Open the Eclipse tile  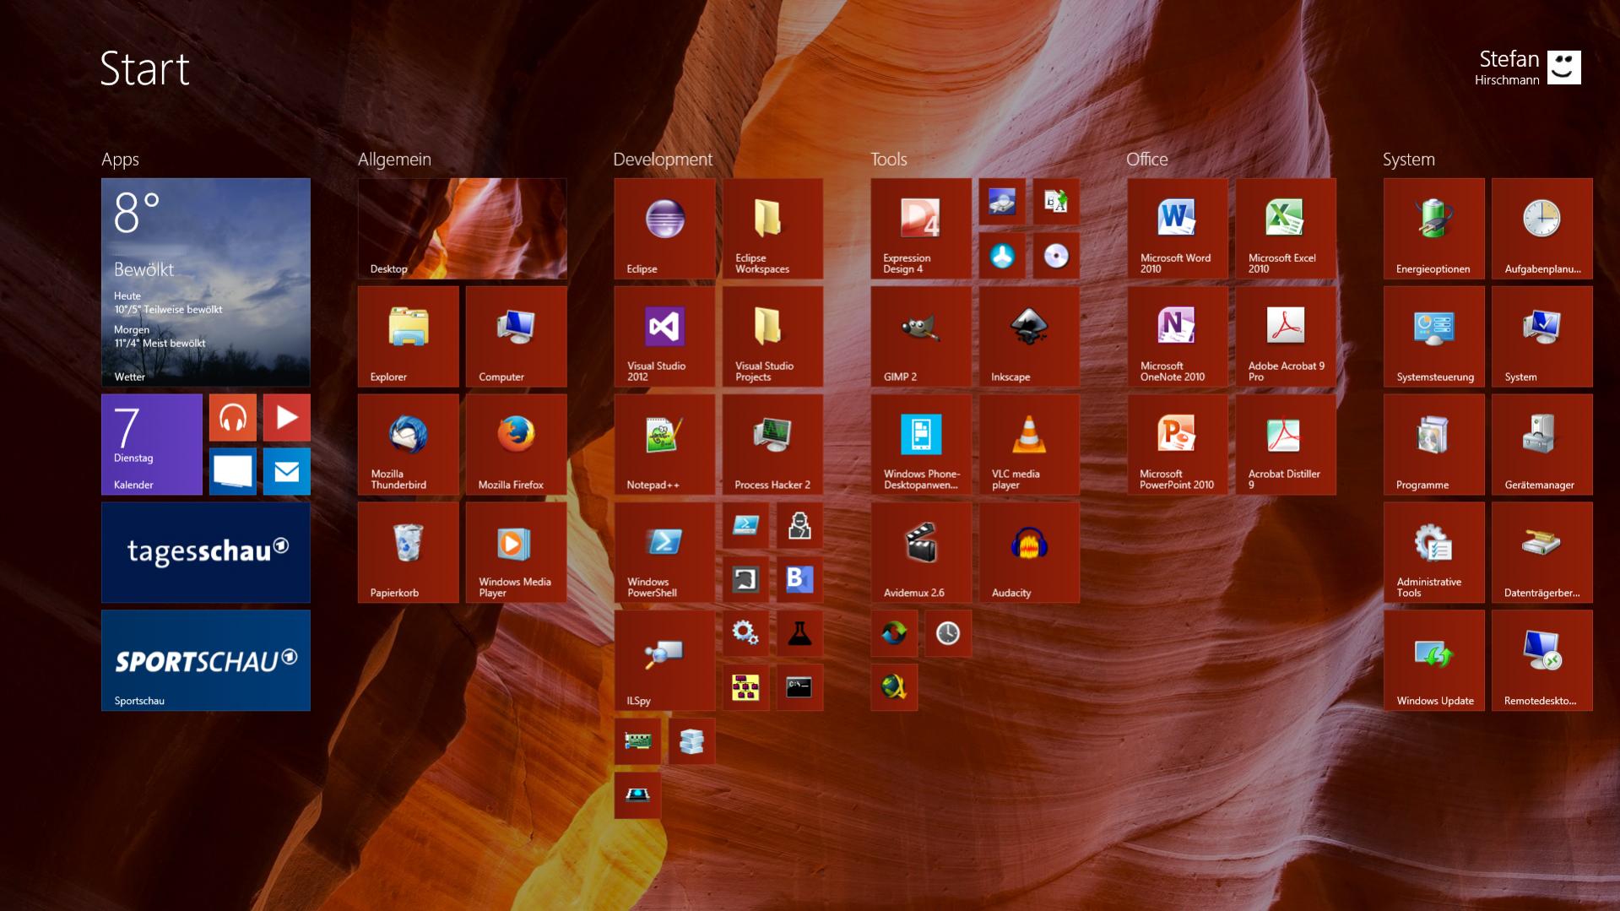pos(664,228)
